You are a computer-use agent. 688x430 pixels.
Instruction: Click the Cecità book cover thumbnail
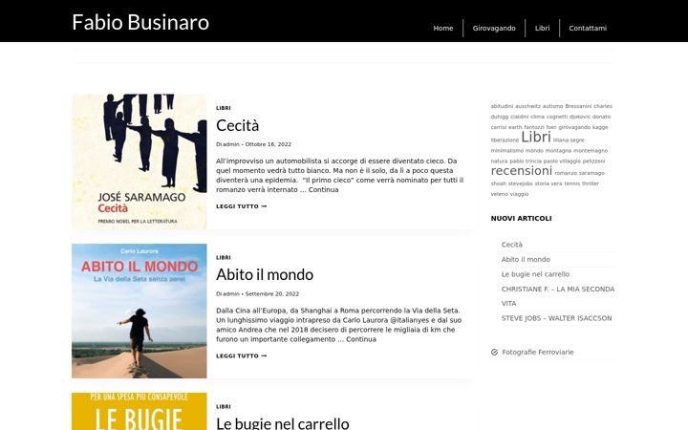click(x=140, y=161)
